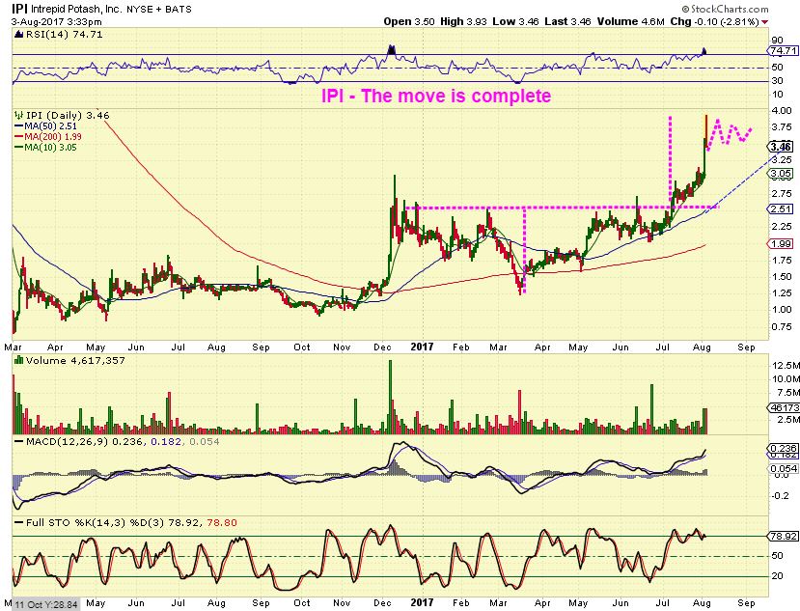
Task: Click the 3.05 MA(10) price axis tag
Action: pyautogui.click(x=781, y=174)
